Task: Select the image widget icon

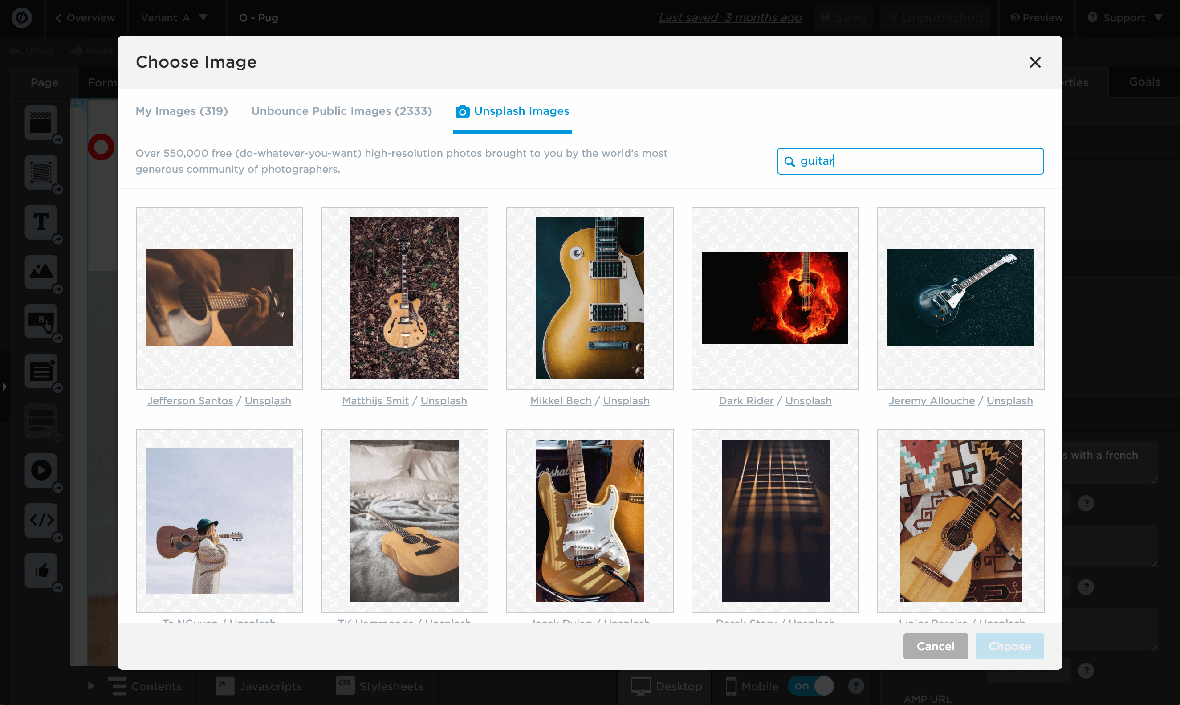Action: 41,272
